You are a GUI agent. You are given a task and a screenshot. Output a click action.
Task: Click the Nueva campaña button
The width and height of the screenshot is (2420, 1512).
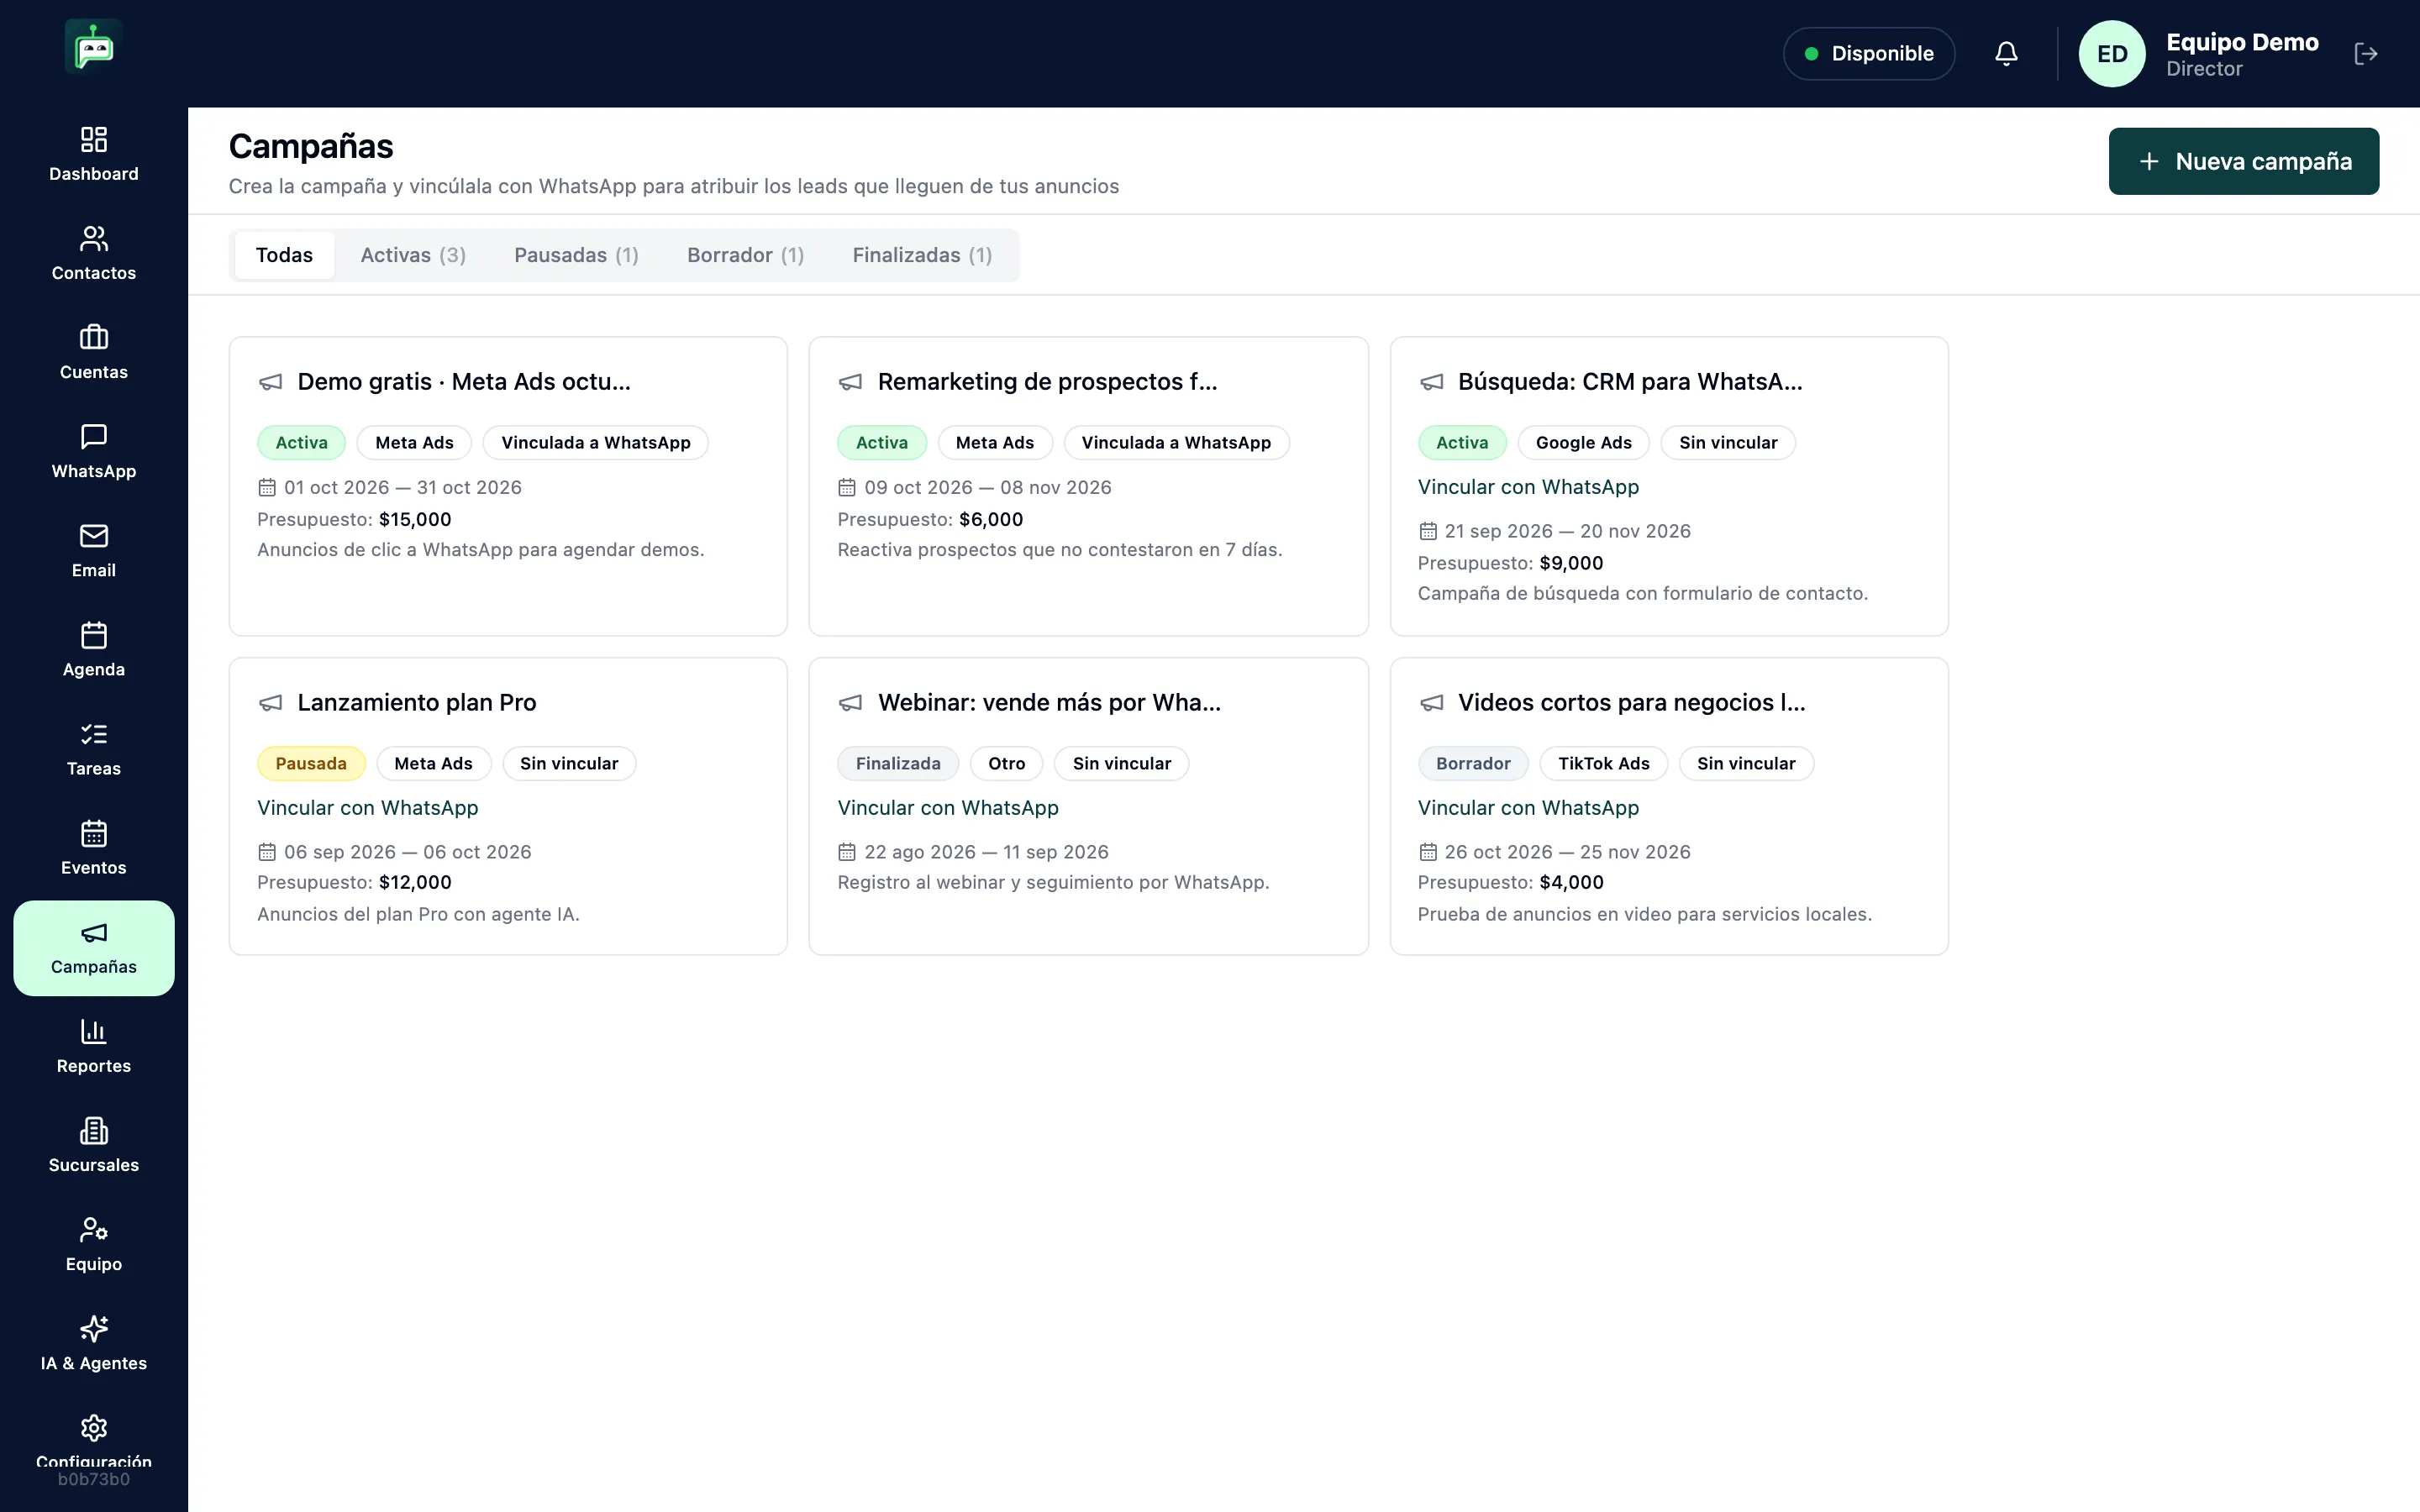coord(2243,161)
